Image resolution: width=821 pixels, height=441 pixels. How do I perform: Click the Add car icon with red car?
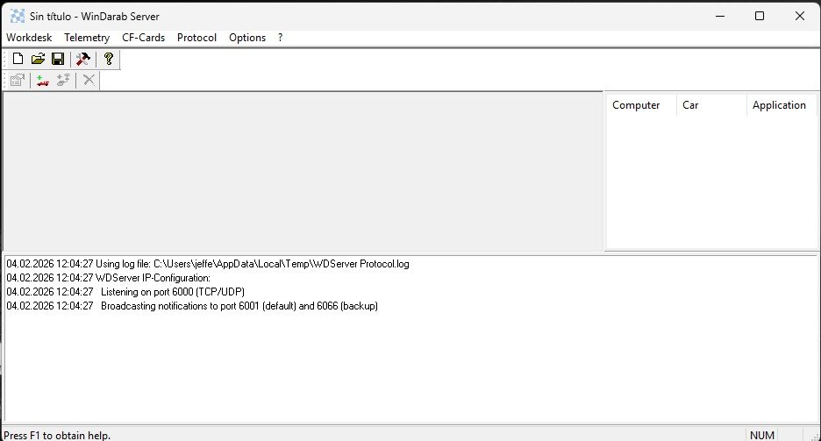click(x=42, y=81)
